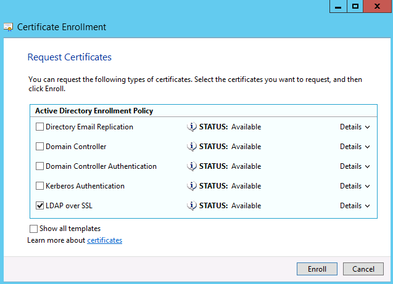Expand Details for Domain Controller
The image size is (393, 284).
click(355, 147)
